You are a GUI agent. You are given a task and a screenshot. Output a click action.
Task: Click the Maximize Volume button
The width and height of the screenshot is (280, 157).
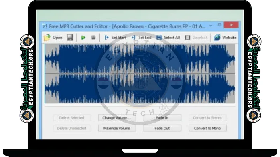click(117, 128)
